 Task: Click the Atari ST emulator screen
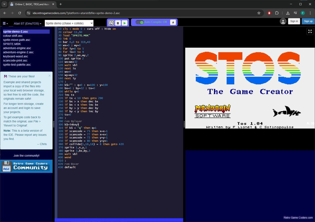pos(250,88)
